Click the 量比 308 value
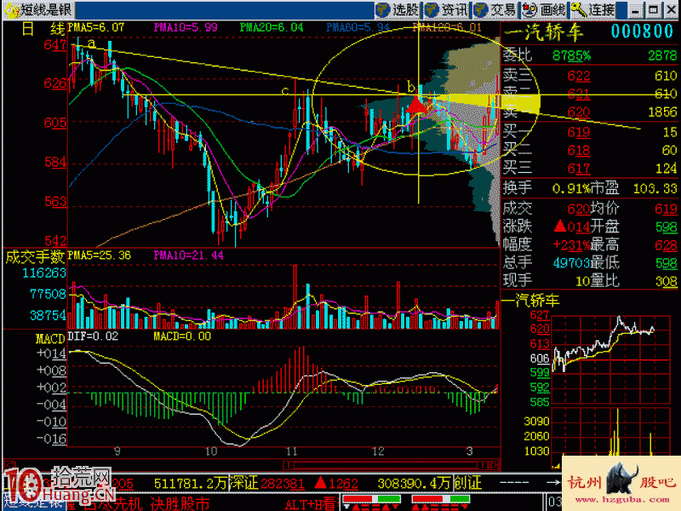The height and width of the screenshot is (511, 681). 667,282
